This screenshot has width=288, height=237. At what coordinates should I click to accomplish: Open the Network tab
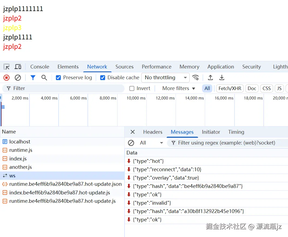coord(97,67)
